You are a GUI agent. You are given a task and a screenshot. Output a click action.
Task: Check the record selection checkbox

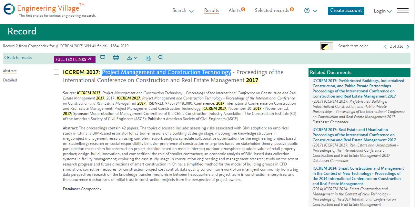tap(56, 72)
